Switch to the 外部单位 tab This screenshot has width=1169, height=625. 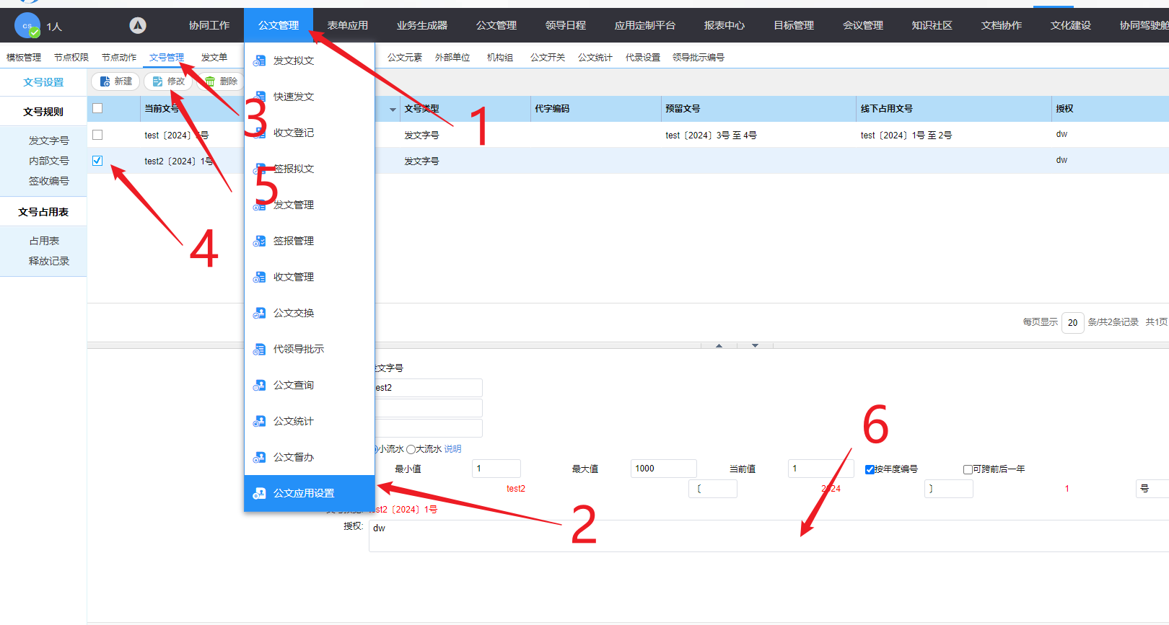point(452,58)
